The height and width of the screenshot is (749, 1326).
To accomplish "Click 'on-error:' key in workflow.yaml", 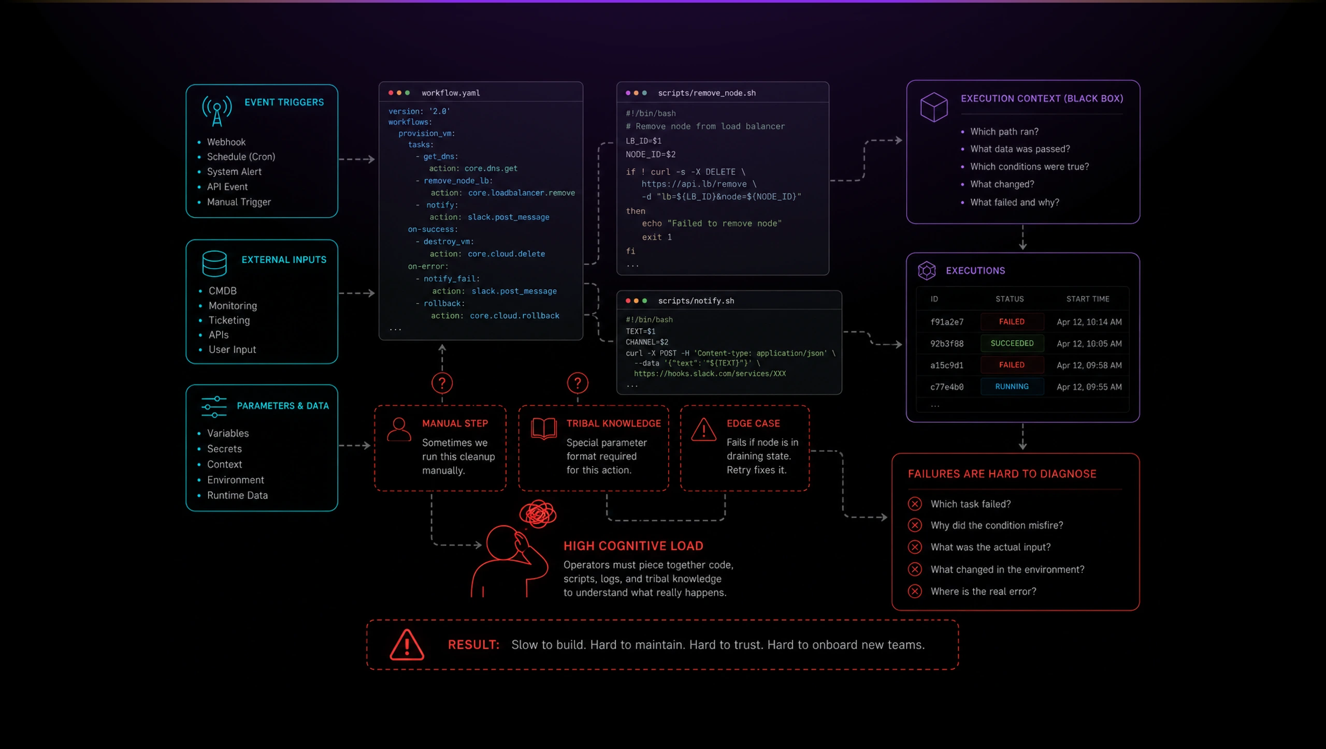I will click(x=428, y=267).
